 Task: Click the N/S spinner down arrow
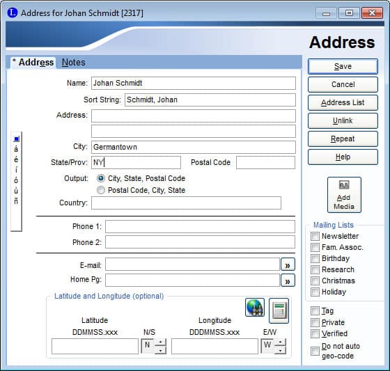[160, 350]
